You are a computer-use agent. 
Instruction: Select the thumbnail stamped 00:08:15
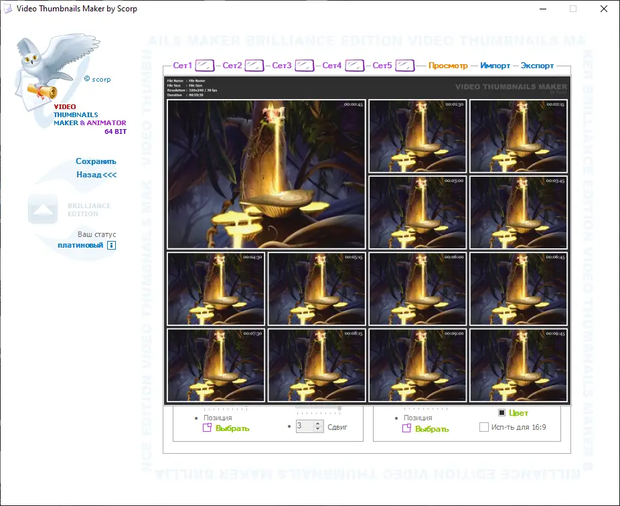click(317, 365)
